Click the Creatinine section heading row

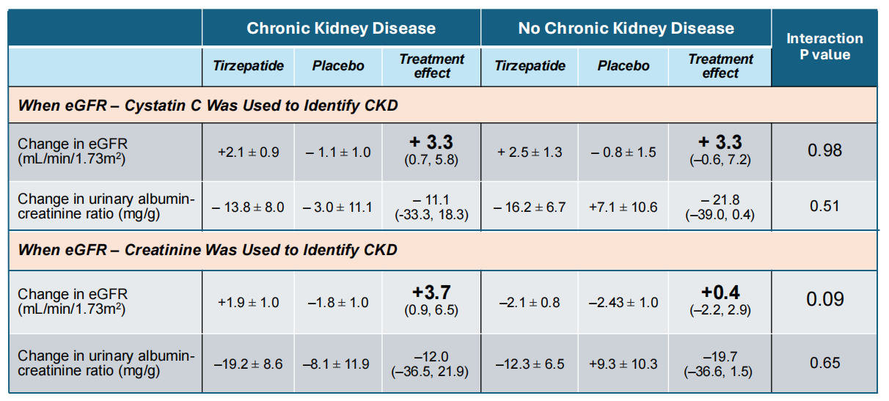pyautogui.click(x=208, y=250)
